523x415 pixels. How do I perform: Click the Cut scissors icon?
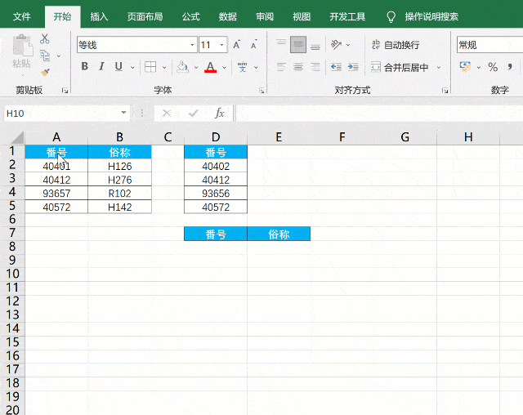(44, 38)
